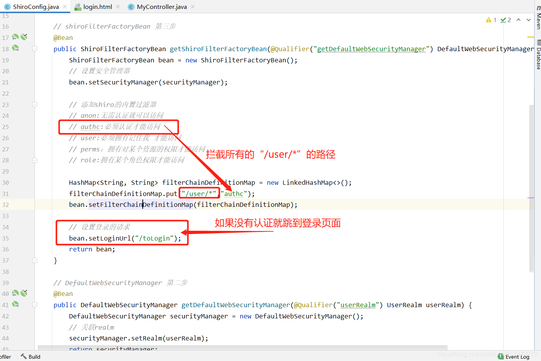Click the horizontal editor scrollbar
The width and height of the screenshot is (541, 361).
click(243, 348)
